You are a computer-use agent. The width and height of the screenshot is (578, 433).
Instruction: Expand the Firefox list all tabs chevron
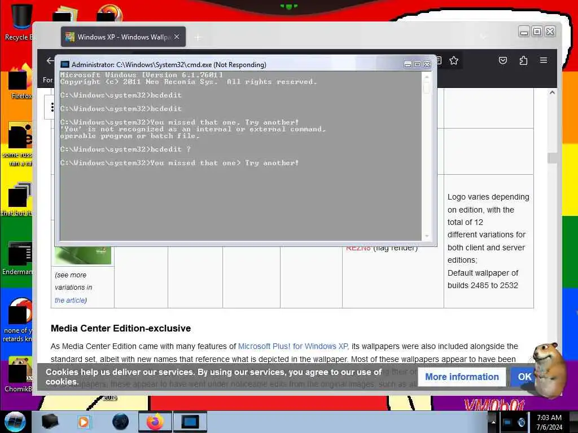484,37
